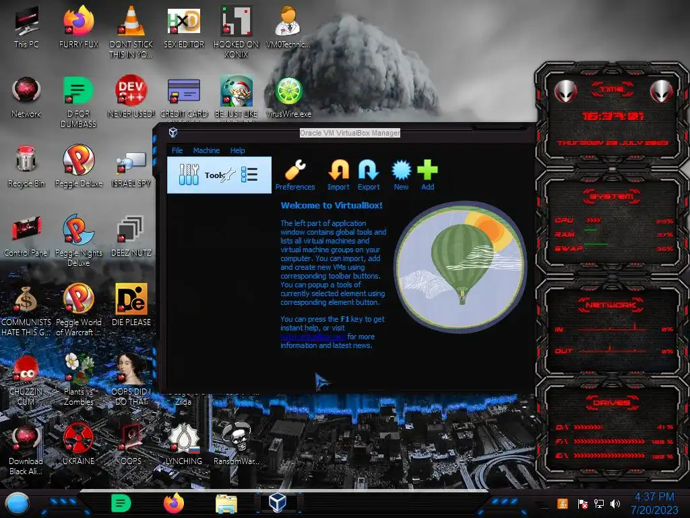690x518 pixels.
Task: Follow the virtualbox.org link in the welcome text
Action: click(x=313, y=337)
